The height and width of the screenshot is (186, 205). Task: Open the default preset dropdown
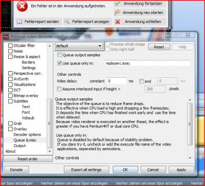(79, 46)
